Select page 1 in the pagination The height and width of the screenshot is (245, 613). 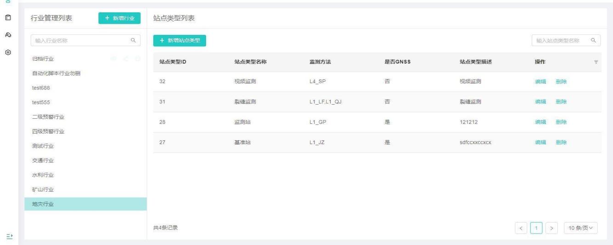coord(536,228)
